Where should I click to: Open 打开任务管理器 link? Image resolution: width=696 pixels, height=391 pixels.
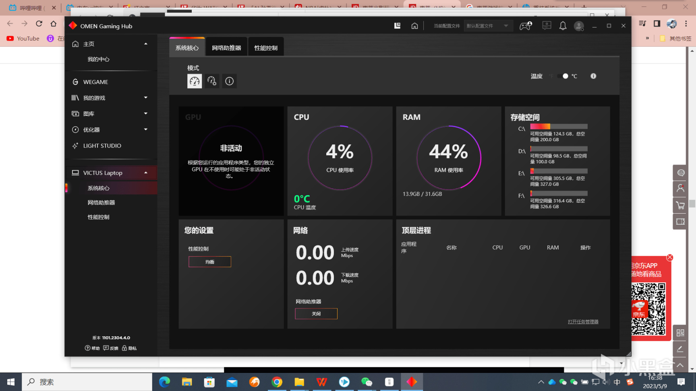pyautogui.click(x=583, y=322)
